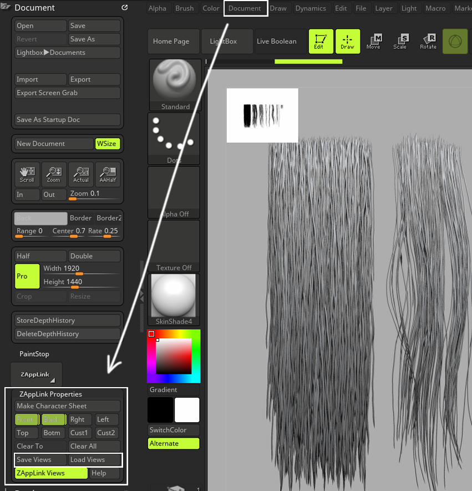Open the Document menu
472x491 pixels.
point(245,8)
